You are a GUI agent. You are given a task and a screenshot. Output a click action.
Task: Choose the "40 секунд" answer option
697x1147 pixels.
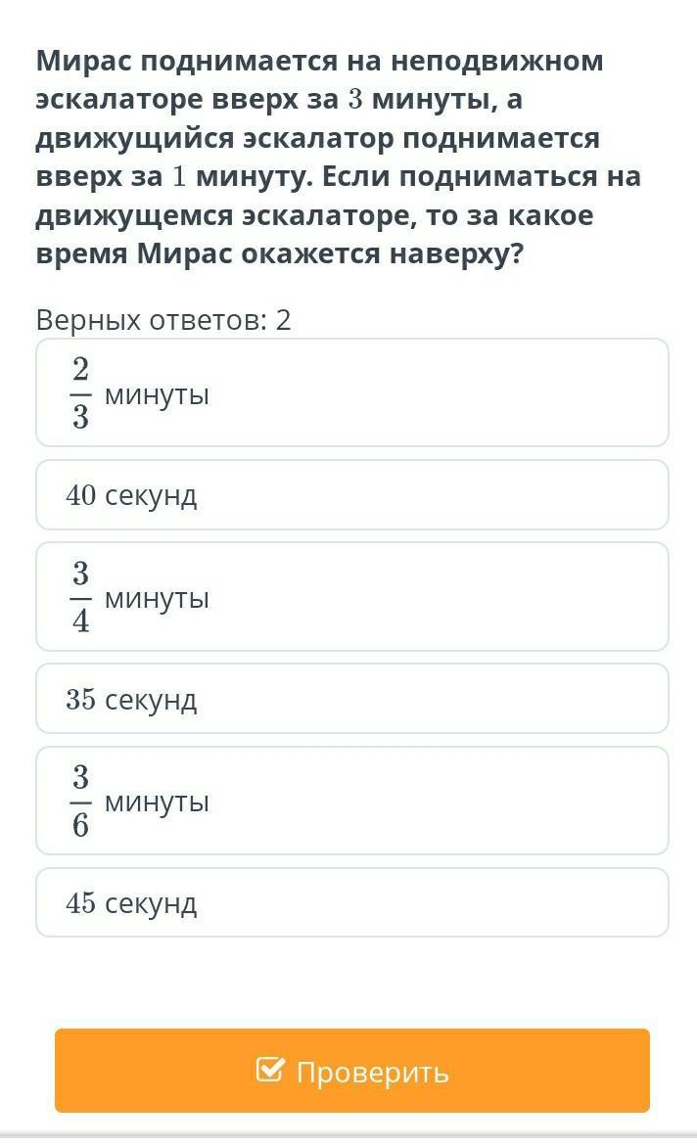pyautogui.click(x=351, y=495)
